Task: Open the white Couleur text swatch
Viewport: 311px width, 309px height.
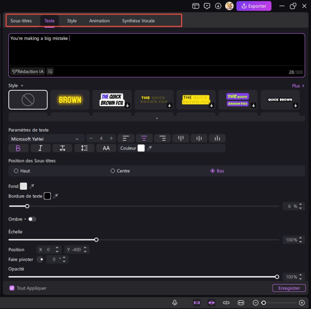Action: 141,148
